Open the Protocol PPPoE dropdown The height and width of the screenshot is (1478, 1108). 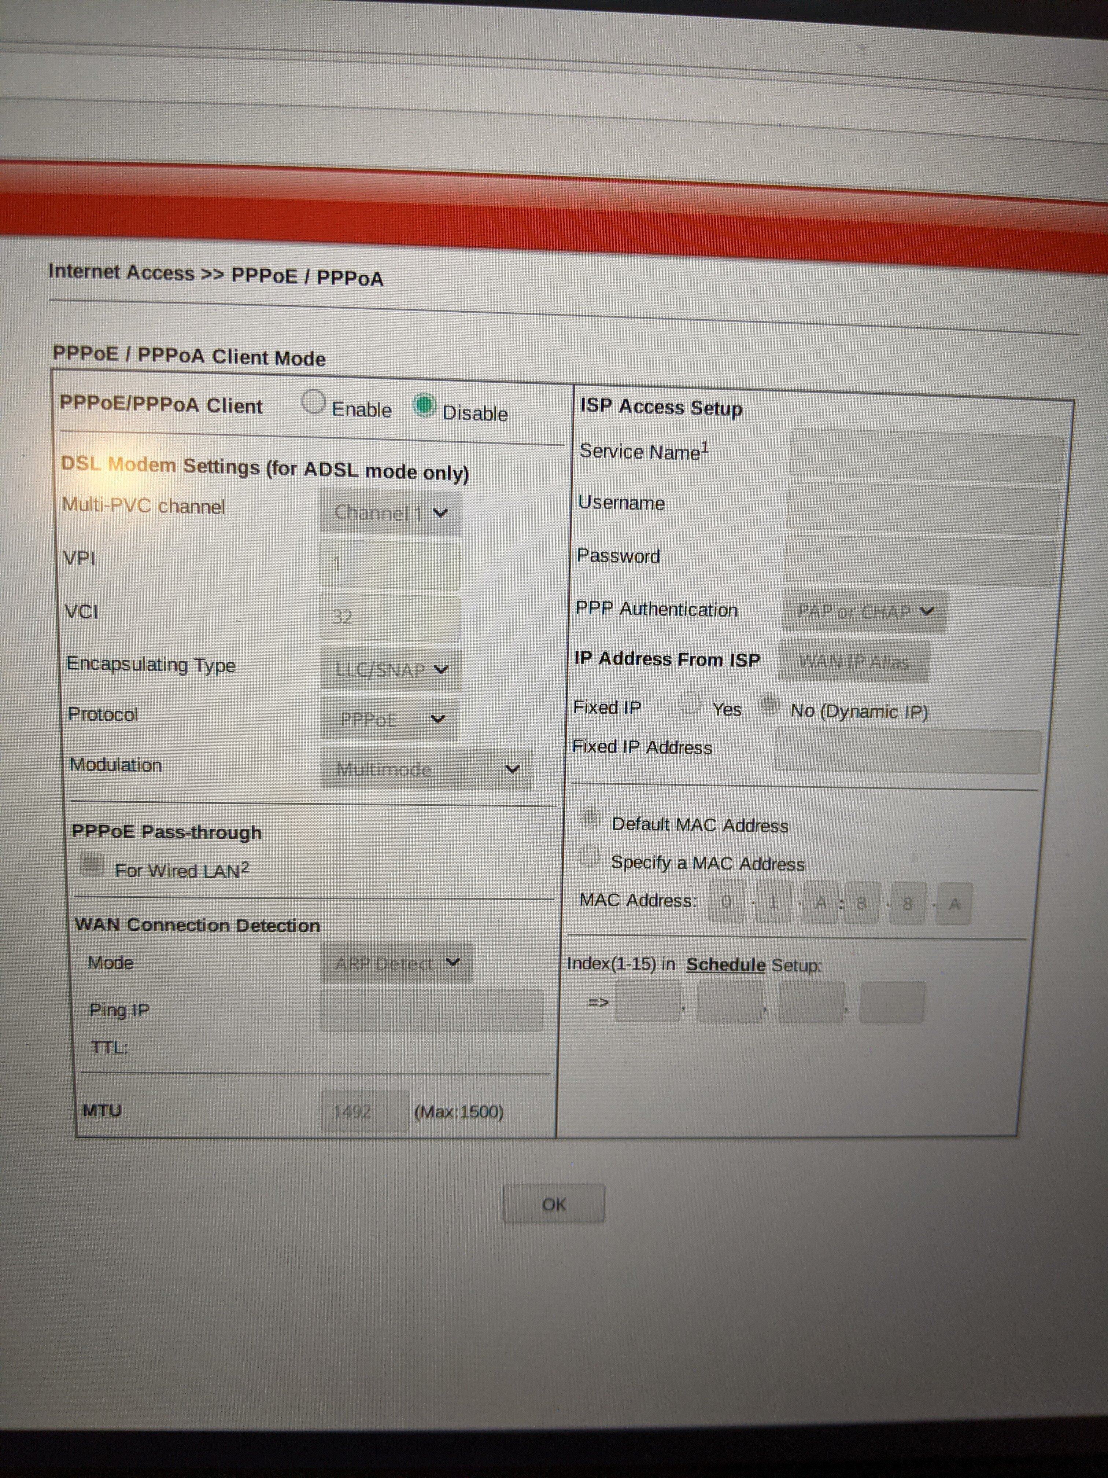[x=390, y=719]
